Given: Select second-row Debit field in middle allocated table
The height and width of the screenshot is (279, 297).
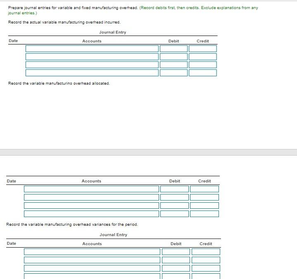Looking at the screenshot, I should 174,197.
